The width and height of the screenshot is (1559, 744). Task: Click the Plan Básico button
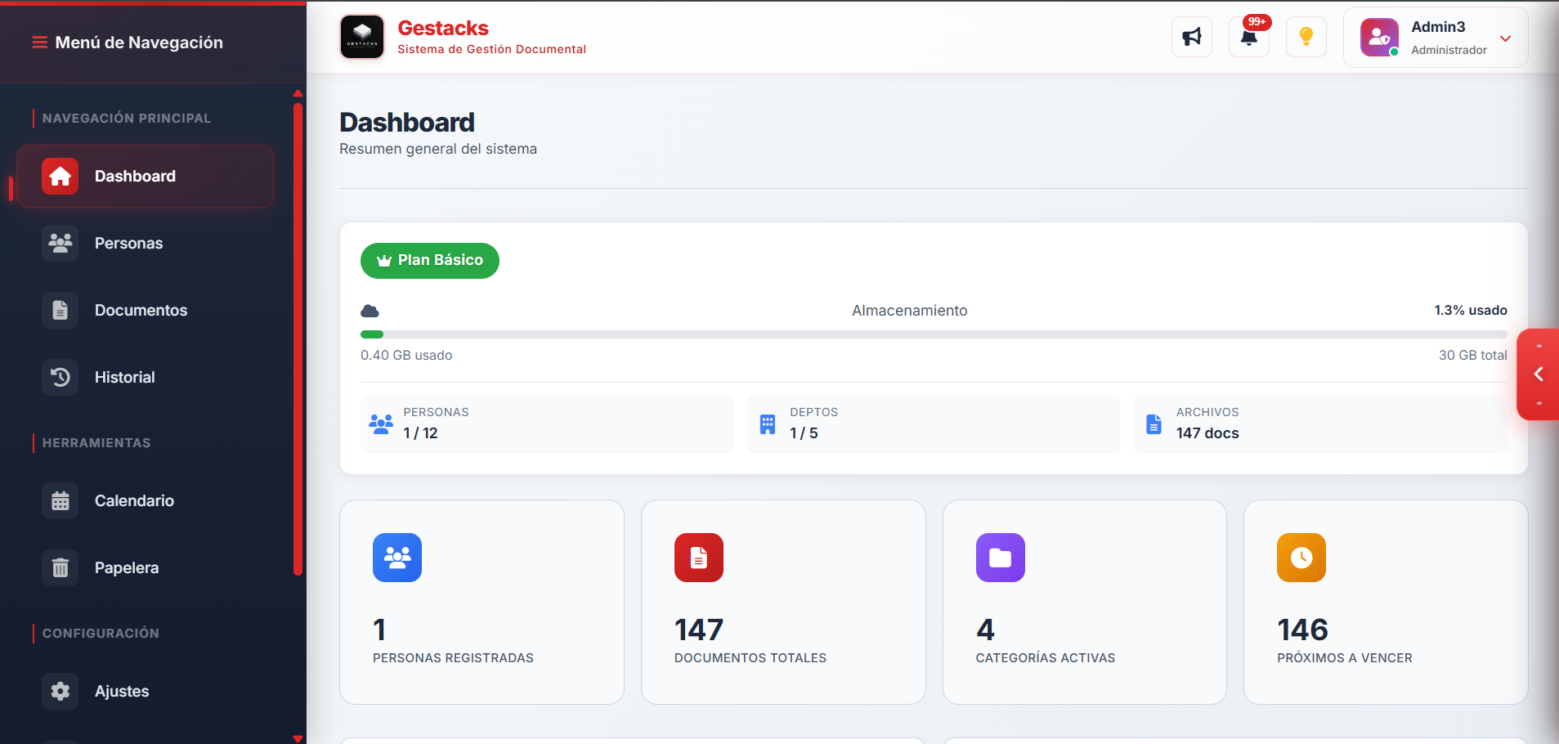[430, 261]
